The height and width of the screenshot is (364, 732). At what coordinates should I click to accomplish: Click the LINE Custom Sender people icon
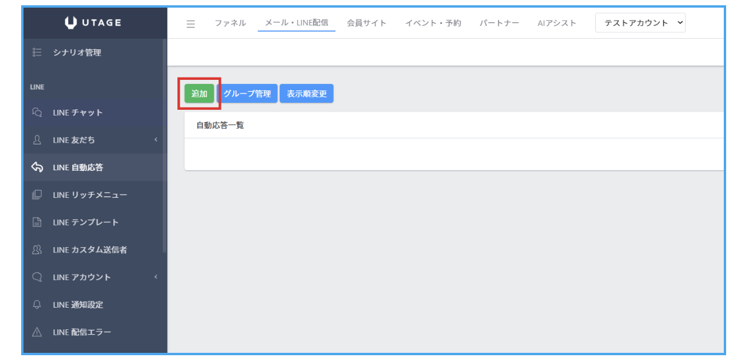[37, 250]
